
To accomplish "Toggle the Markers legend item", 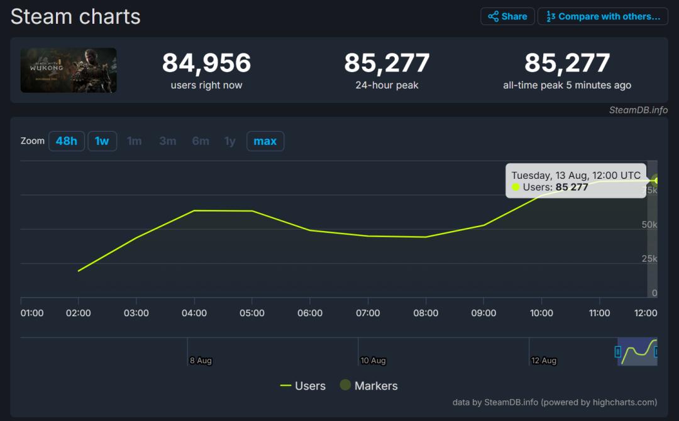I will 368,386.
